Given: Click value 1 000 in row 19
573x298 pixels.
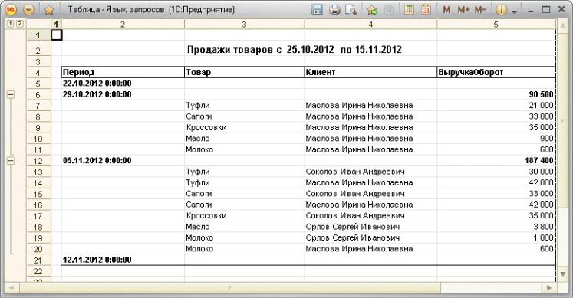Looking at the screenshot, I should 543,237.
